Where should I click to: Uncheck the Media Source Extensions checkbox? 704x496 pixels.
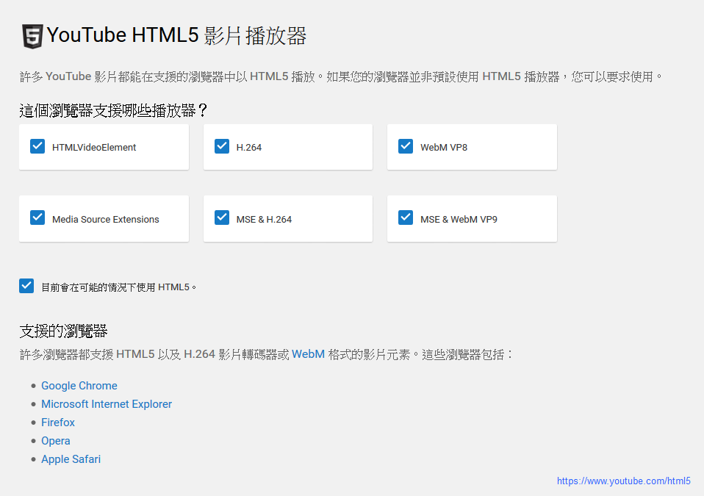[x=37, y=218]
